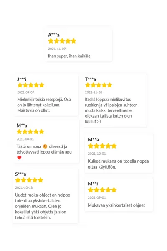The width and height of the screenshot is (167, 251).
Task: Click the stars in the 2021-08-31 review
Action: (x=30, y=132)
